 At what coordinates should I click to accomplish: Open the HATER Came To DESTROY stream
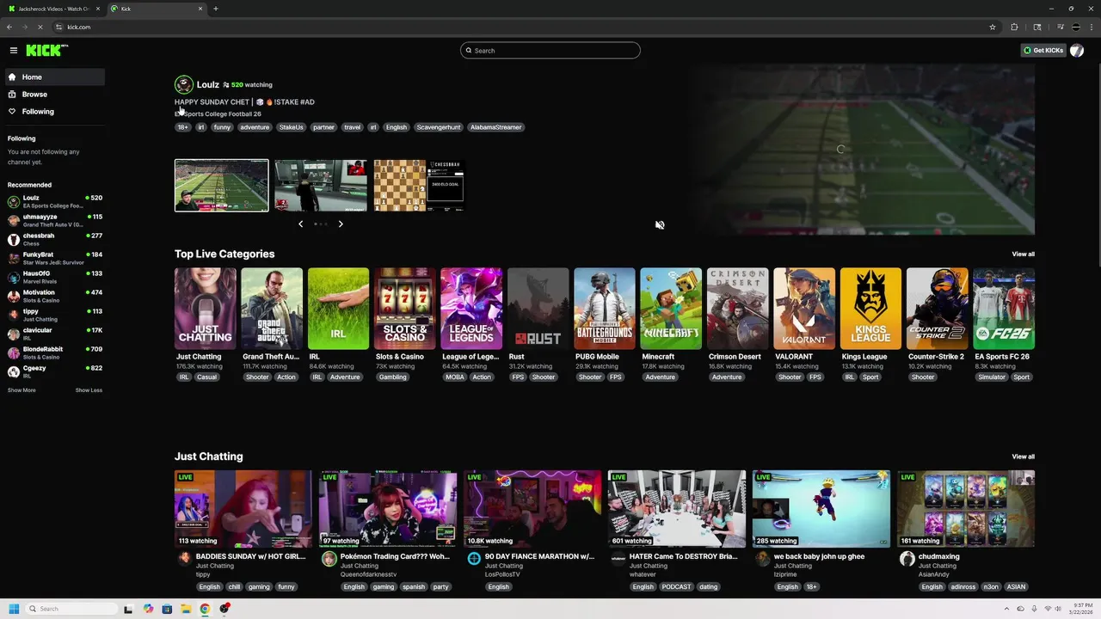point(677,509)
